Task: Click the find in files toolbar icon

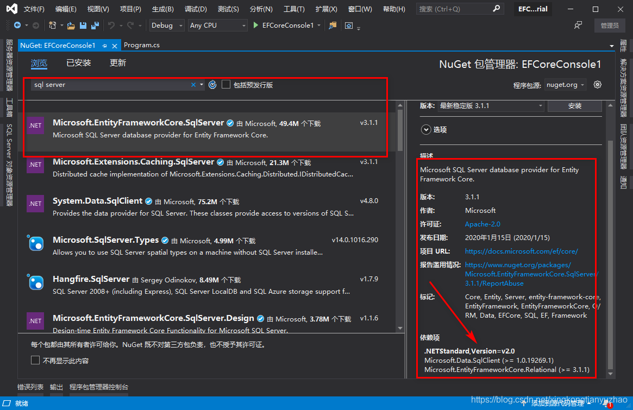Action: 333,26
